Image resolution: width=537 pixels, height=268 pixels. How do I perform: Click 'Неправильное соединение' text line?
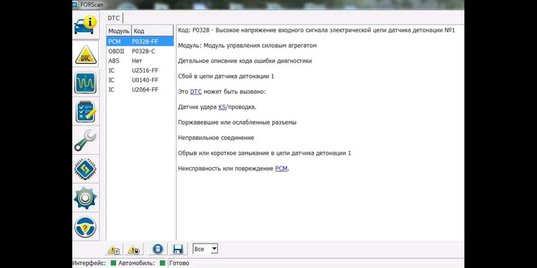click(216, 138)
